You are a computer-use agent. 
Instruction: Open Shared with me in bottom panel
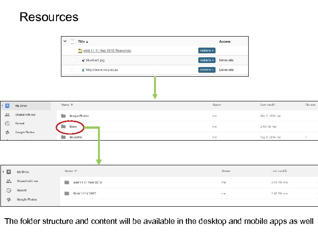tap(27, 181)
